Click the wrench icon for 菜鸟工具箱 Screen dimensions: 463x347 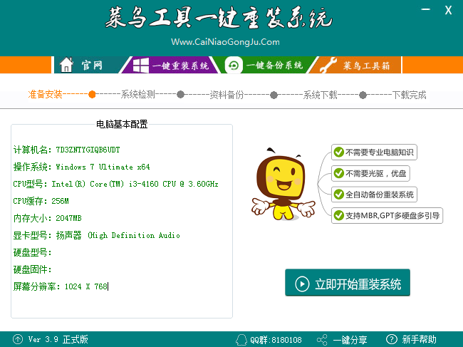click(x=326, y=66)
